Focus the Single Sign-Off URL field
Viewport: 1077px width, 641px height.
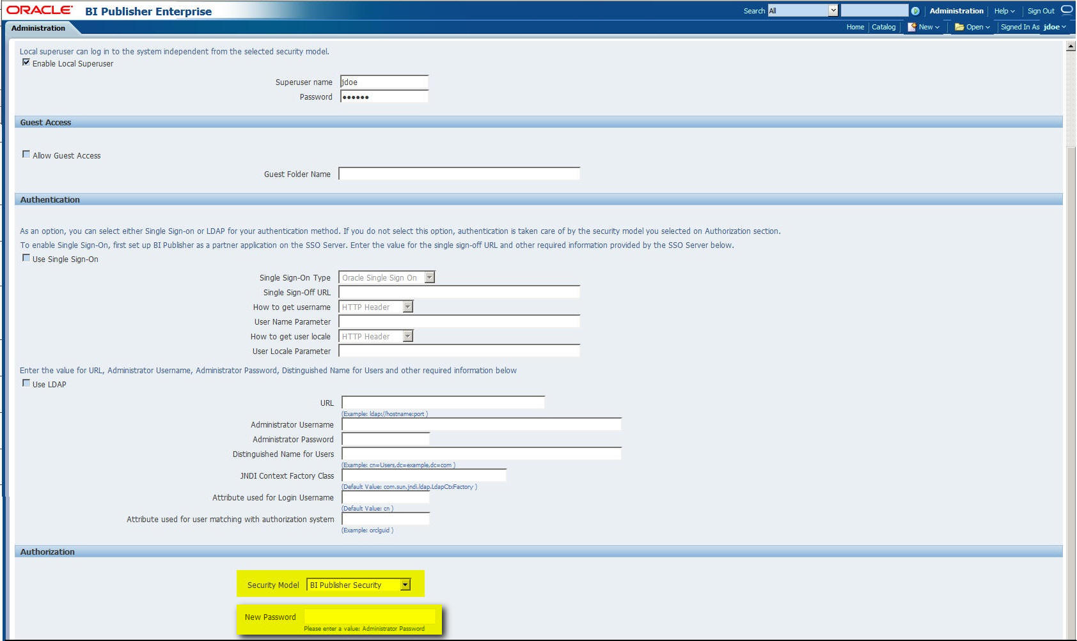point(459,292)
